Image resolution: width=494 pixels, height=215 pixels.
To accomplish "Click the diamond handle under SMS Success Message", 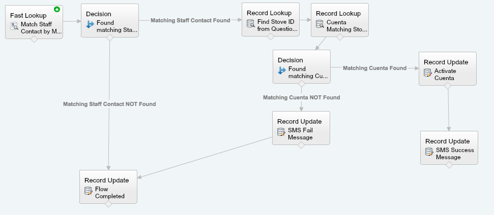I will coord(449,165).
